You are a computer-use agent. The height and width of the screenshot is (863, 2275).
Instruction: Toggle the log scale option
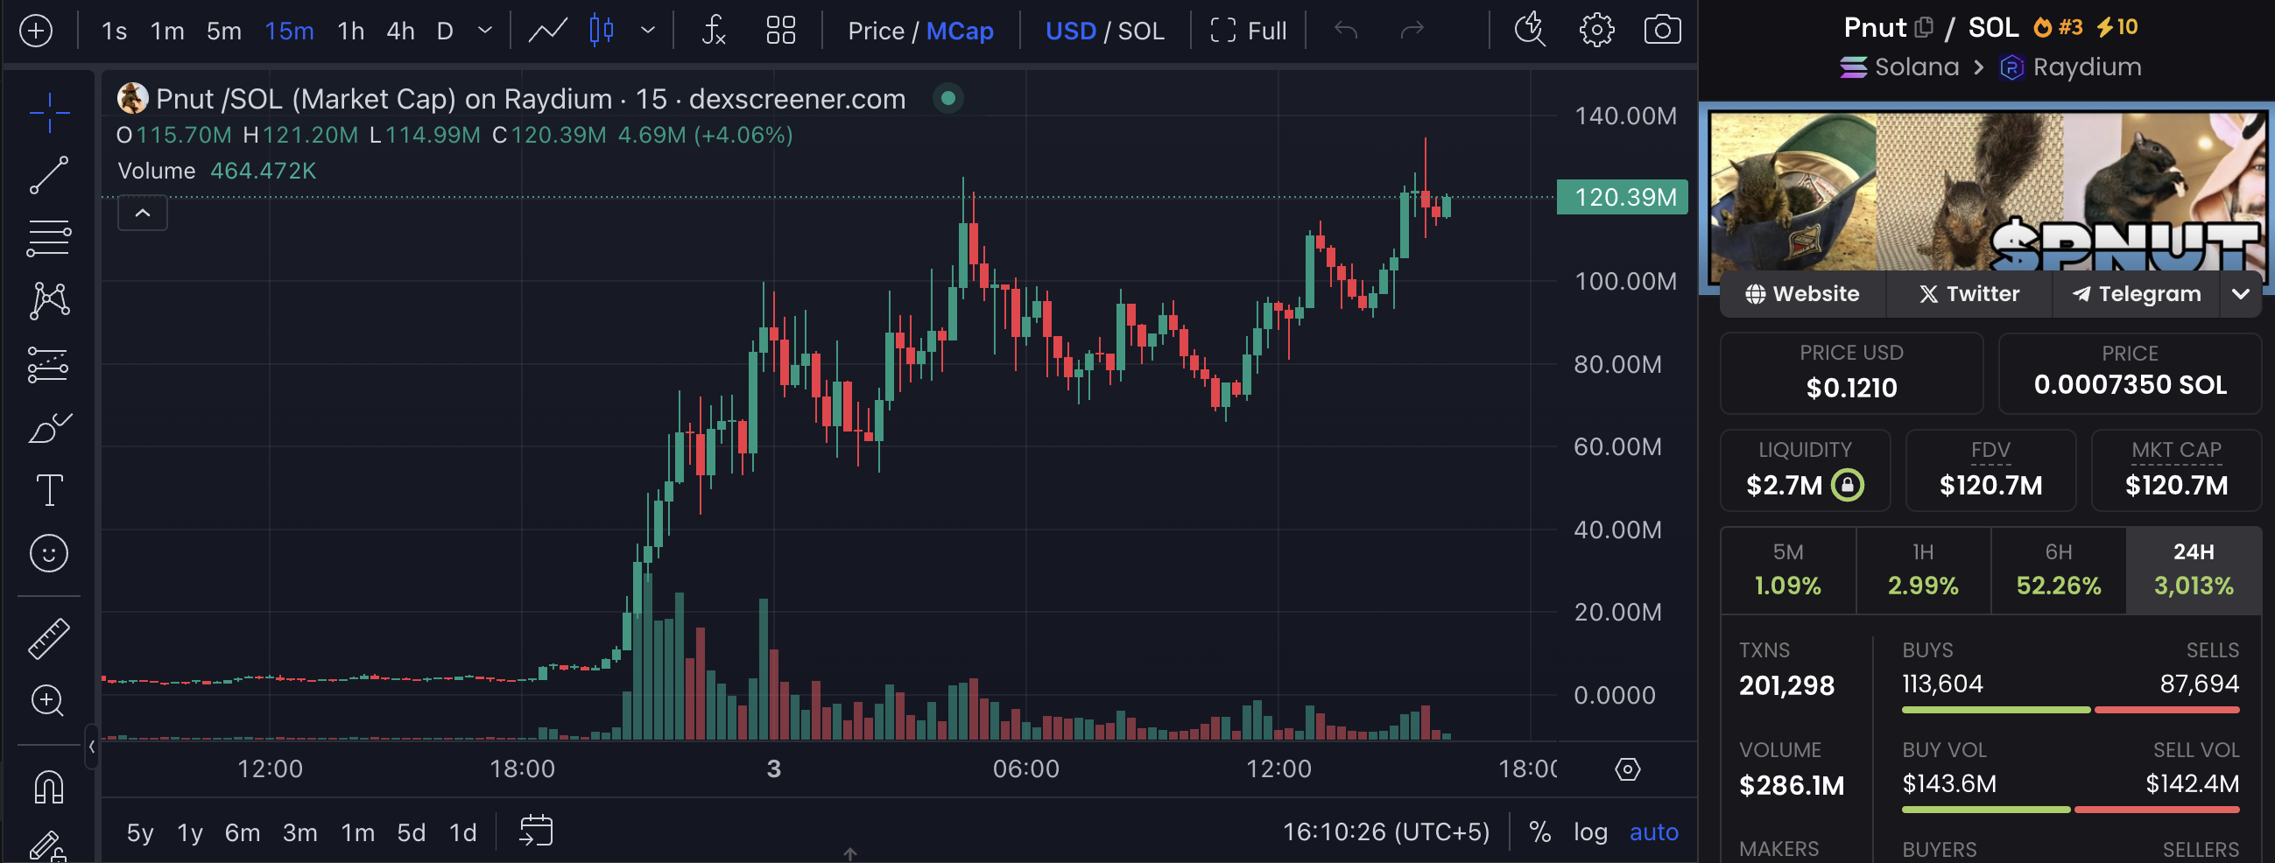pos(1589,832)
